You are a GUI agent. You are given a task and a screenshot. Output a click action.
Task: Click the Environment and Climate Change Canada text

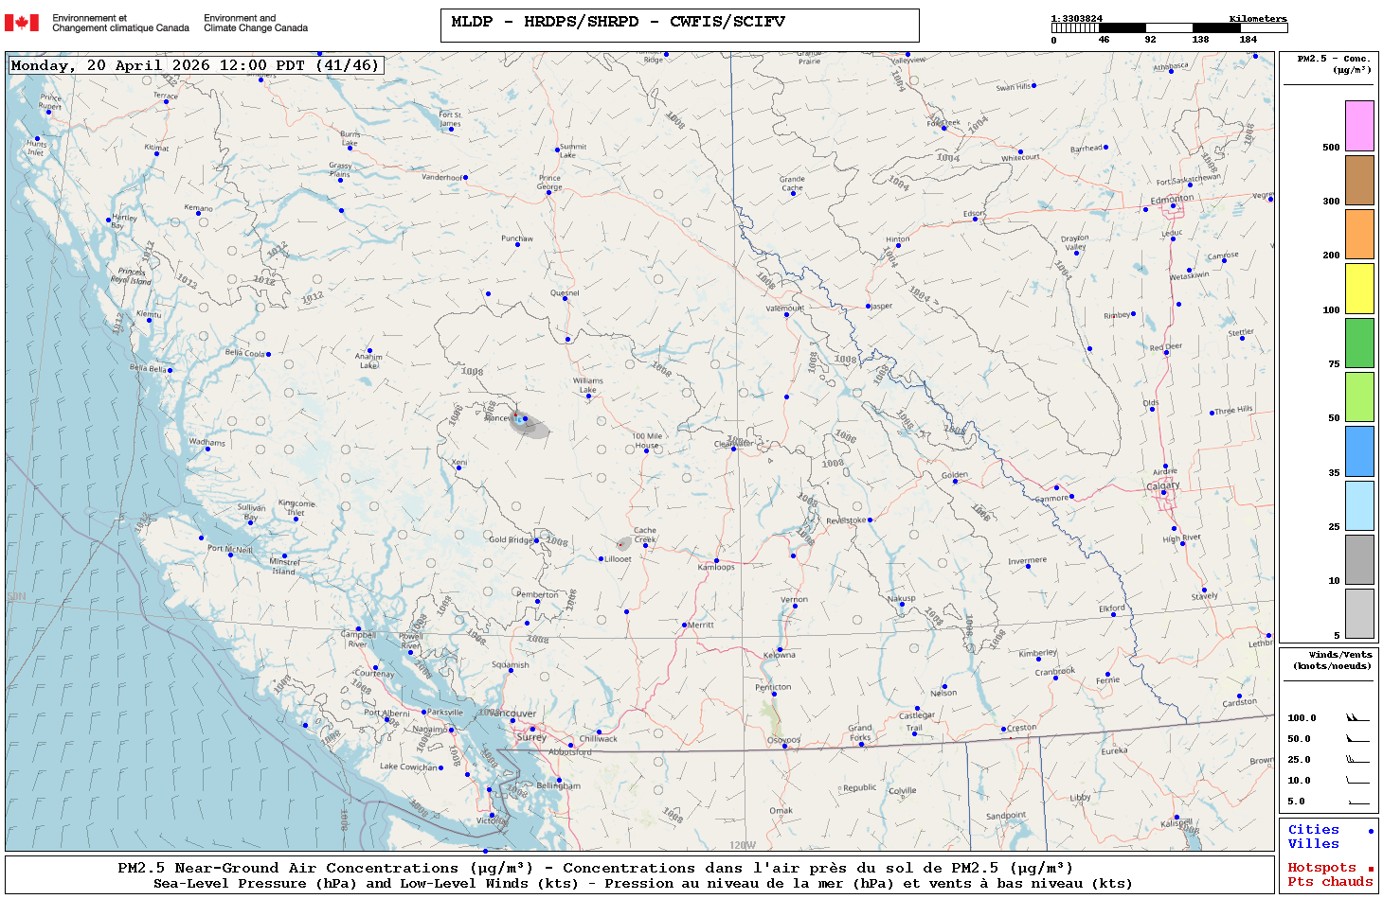(x=256, y=23)
